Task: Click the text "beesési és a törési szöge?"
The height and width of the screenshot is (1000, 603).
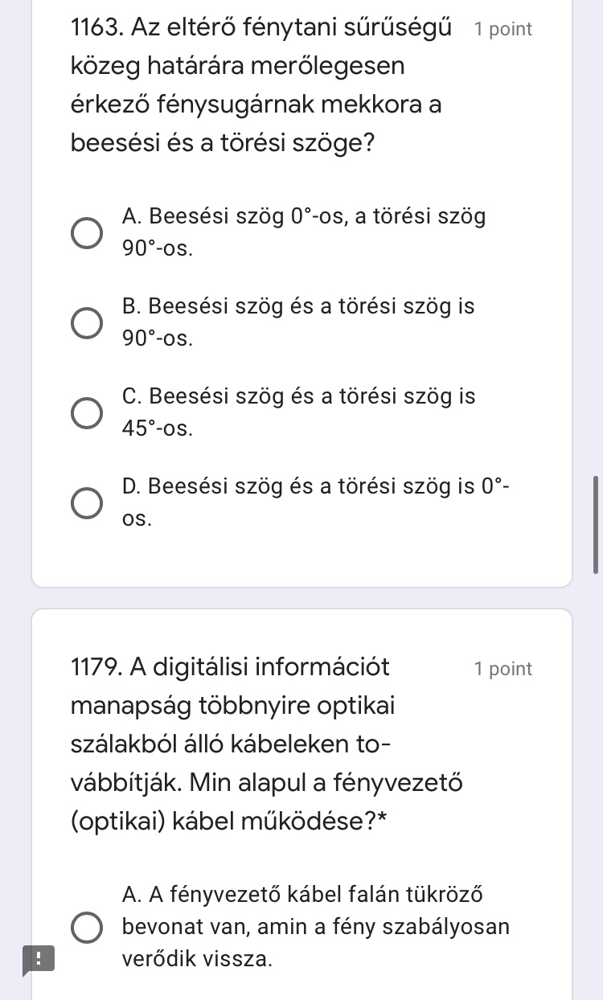Action: click(223, 144)
